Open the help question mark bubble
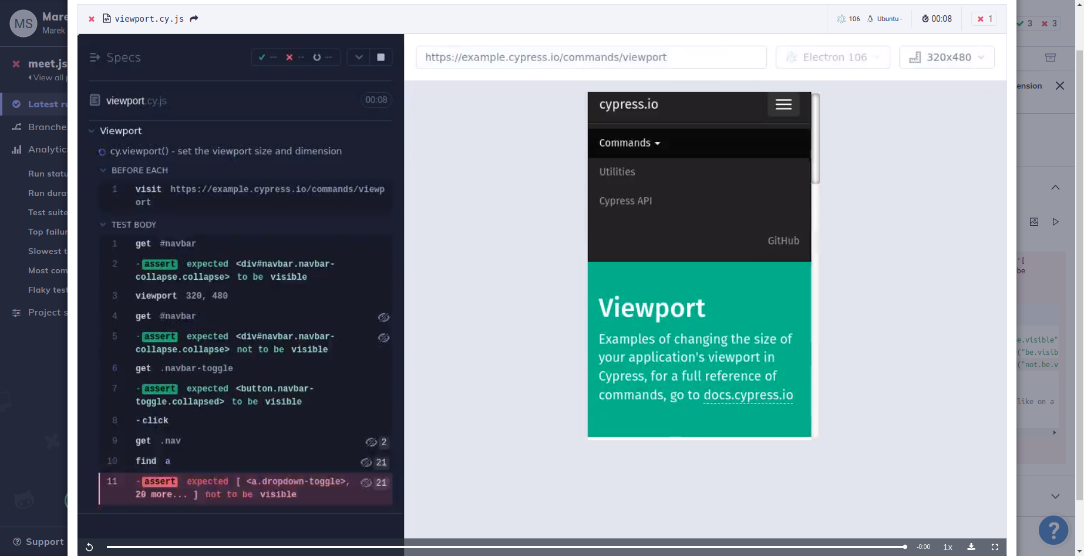 1053,531
